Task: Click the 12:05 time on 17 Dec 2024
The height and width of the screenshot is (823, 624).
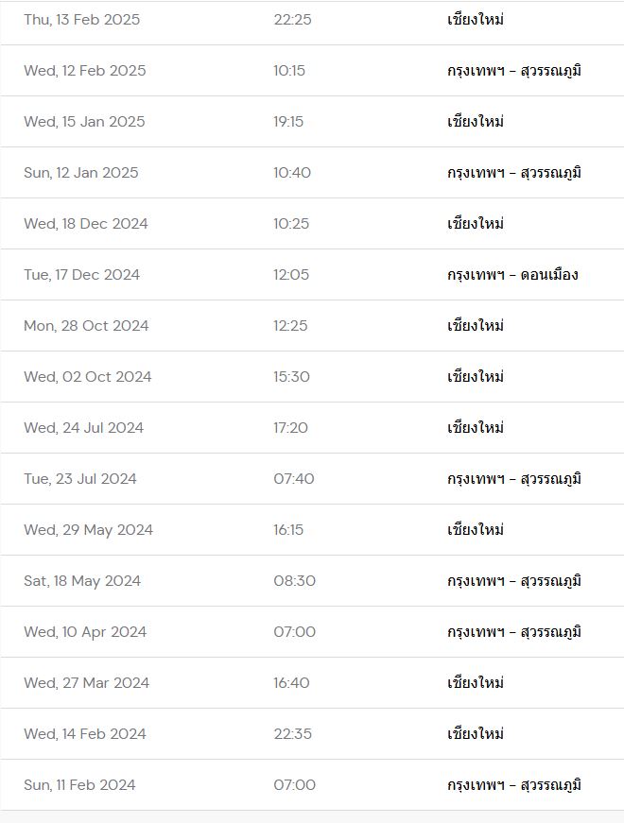Action: pos(291,275)
